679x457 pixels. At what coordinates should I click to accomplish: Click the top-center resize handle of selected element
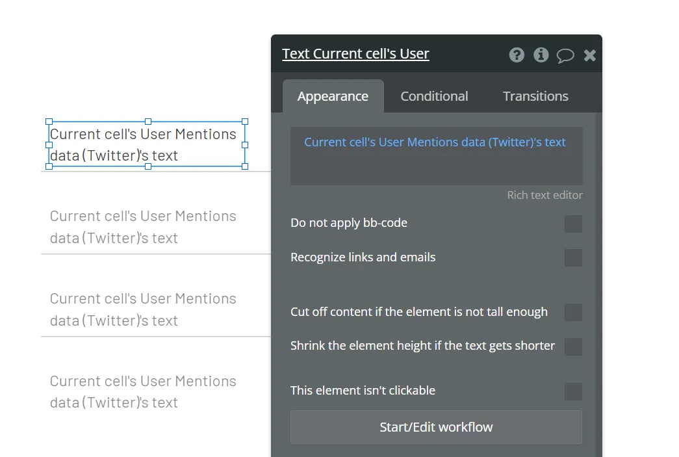click(x=148, y=122)
